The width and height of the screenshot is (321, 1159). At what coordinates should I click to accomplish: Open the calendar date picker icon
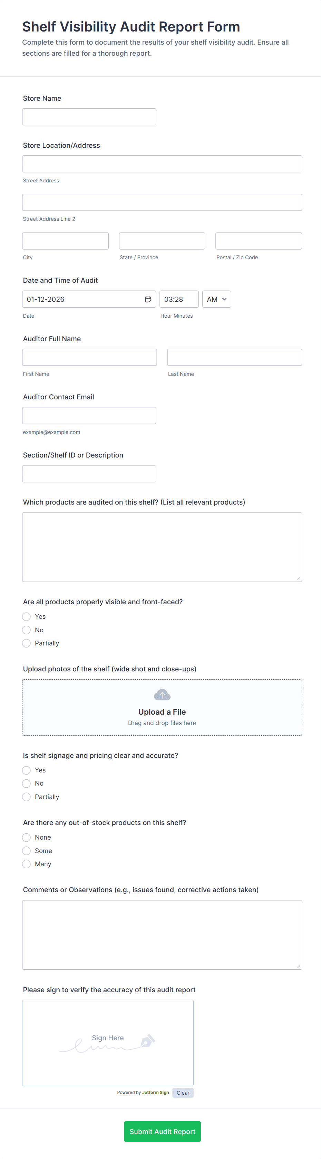[147, 299]
